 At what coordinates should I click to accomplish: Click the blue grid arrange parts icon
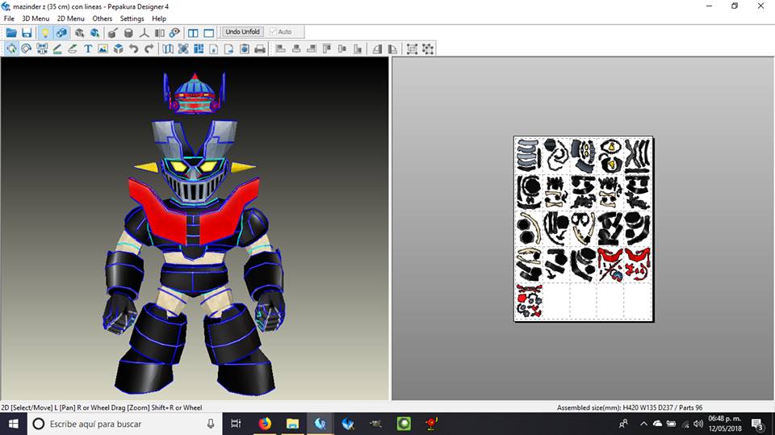(x=199, y=48)
